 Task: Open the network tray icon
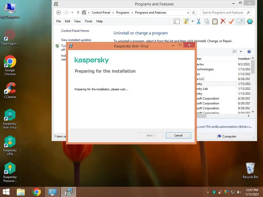click(x=233, y=192)
